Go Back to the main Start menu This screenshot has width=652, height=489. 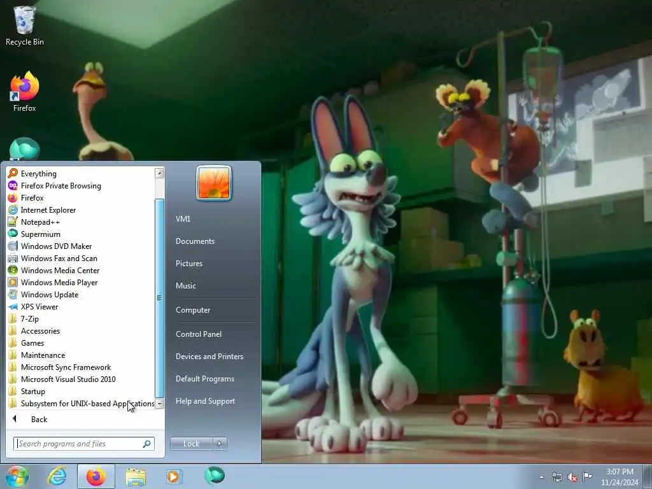coord(39,419)
